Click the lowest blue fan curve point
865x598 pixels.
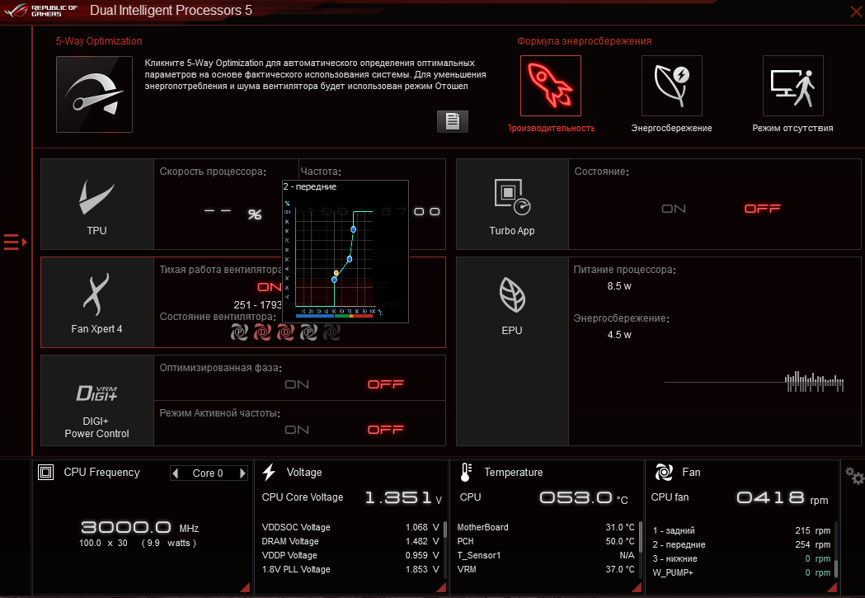(x=334, y=280)
